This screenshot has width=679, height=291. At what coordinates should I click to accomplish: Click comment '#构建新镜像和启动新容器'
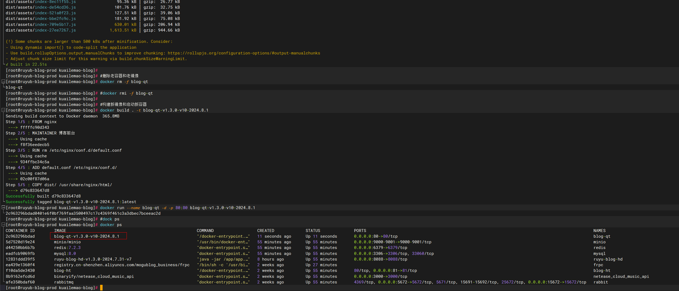coord(123,105)
